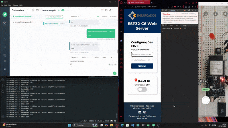Click the LinkedIn icon in the page footer

pos(140,112)
